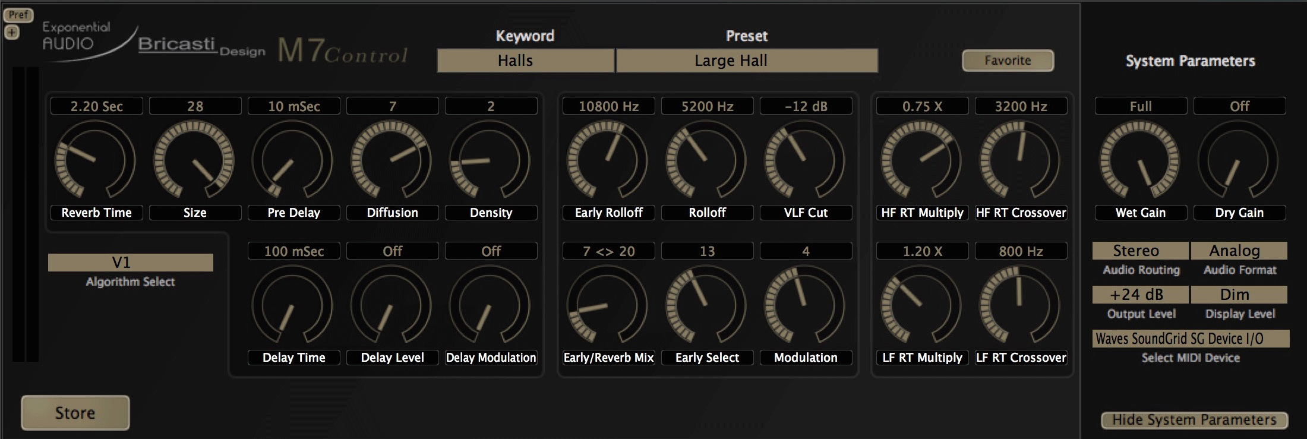The image size is (1307, 439).
Task: Click the Early Rolloff knob
Action: 607,160
